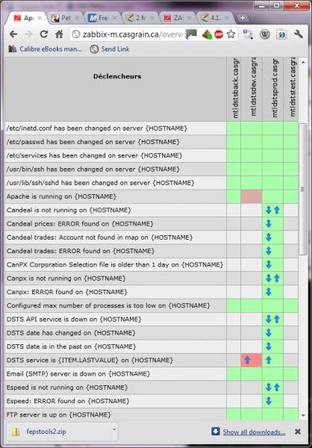This screenshot has height=448, width=312.
Task: Open the Chrome wrench menu
Action: point(299,34)
